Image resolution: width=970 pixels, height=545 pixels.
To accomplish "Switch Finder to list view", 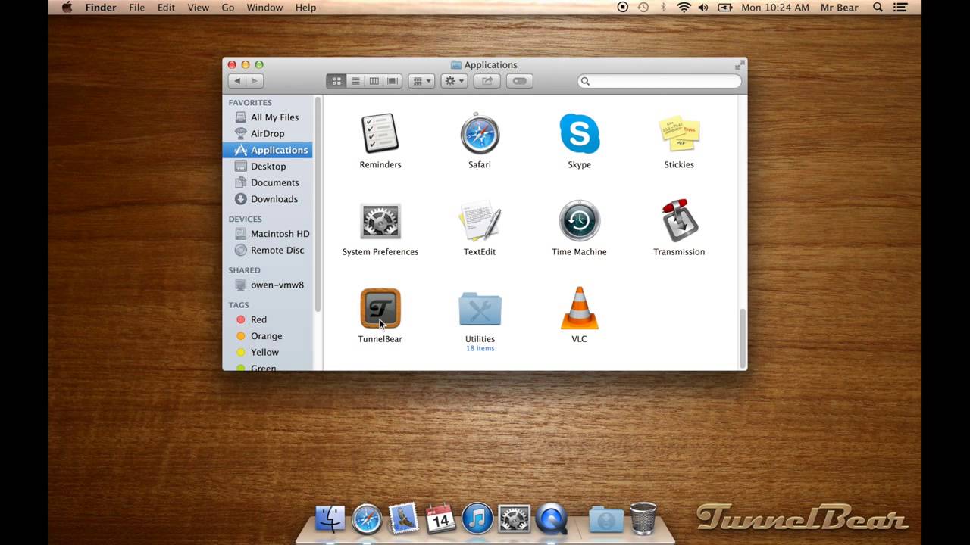I will [x=355, y=81].
